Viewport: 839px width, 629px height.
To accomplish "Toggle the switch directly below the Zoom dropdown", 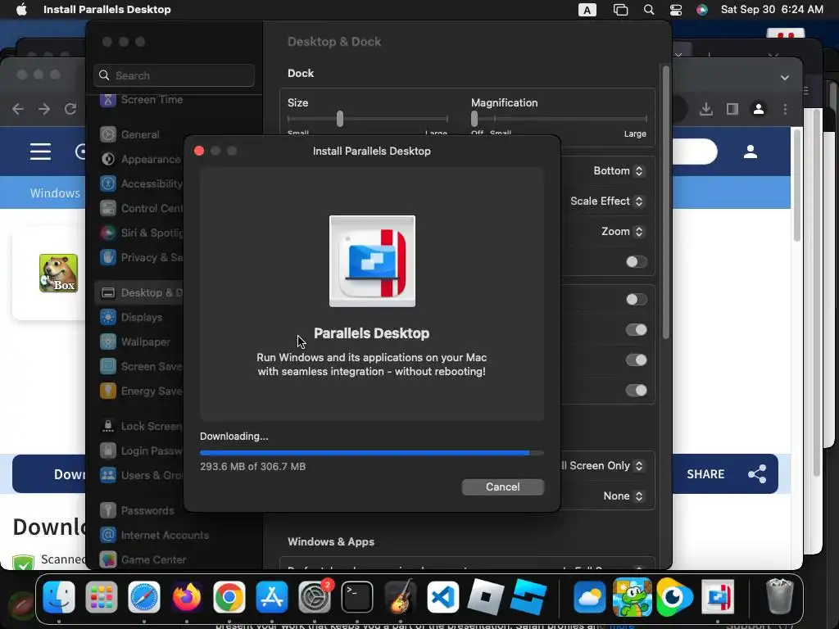I will (636, 261).
